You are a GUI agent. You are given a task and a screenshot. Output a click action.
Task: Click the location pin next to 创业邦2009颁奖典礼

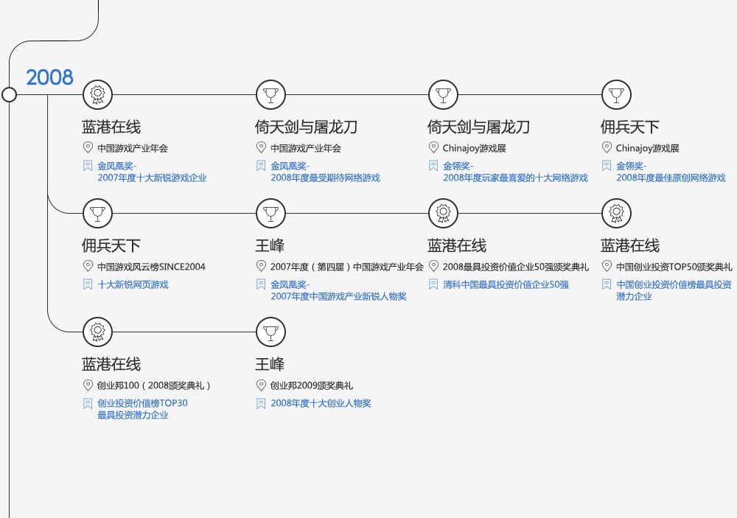point(261,385)
